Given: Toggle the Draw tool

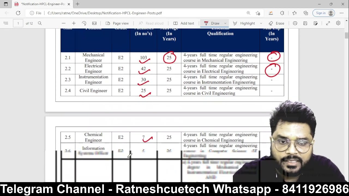Looking at the screenshot, I should click(x=212, y=23).
